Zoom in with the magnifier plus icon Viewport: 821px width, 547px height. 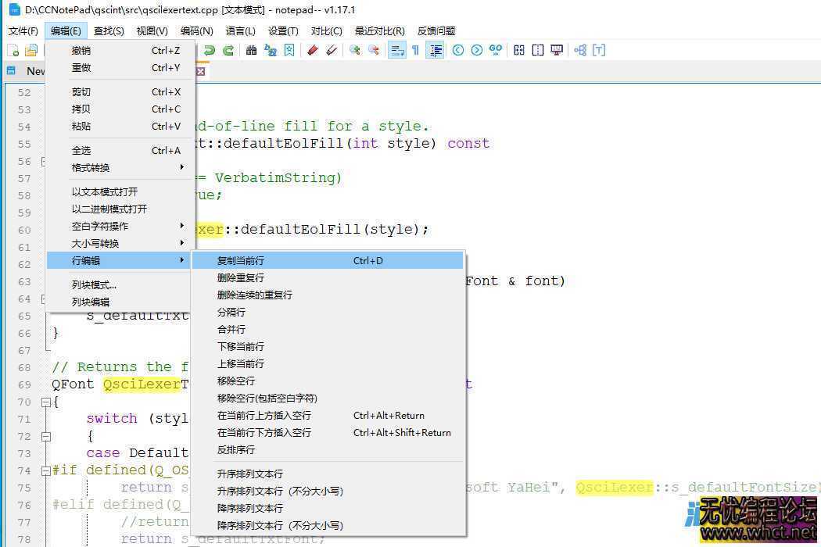[x=355, y=50]
